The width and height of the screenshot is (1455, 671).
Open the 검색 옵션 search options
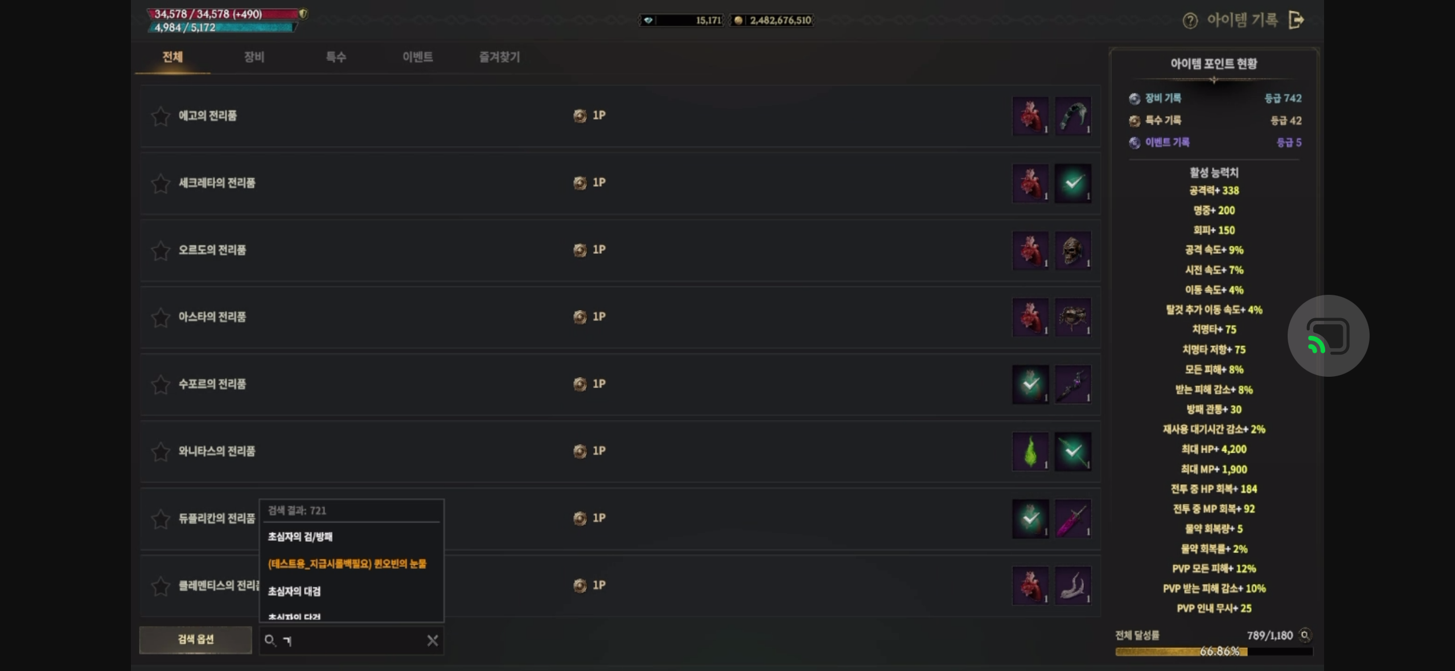[x=195, y=640]
